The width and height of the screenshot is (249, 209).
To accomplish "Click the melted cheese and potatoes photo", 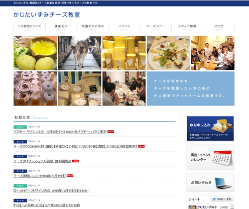I will point(35,53).
